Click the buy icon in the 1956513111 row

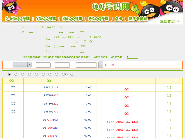pos(169,88)
